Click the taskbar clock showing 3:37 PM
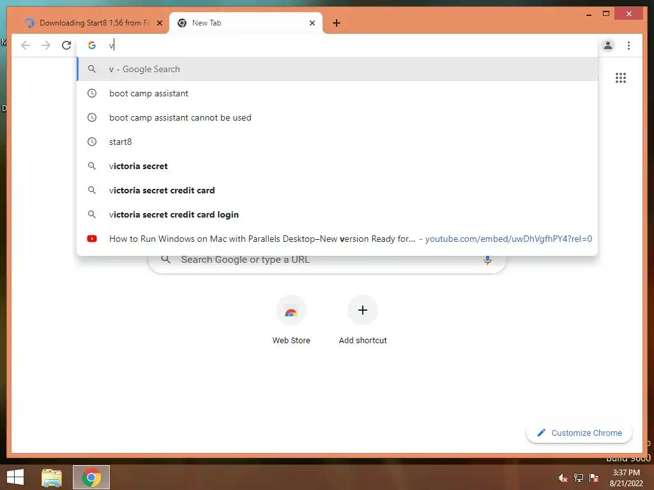 tap(626, 478)
